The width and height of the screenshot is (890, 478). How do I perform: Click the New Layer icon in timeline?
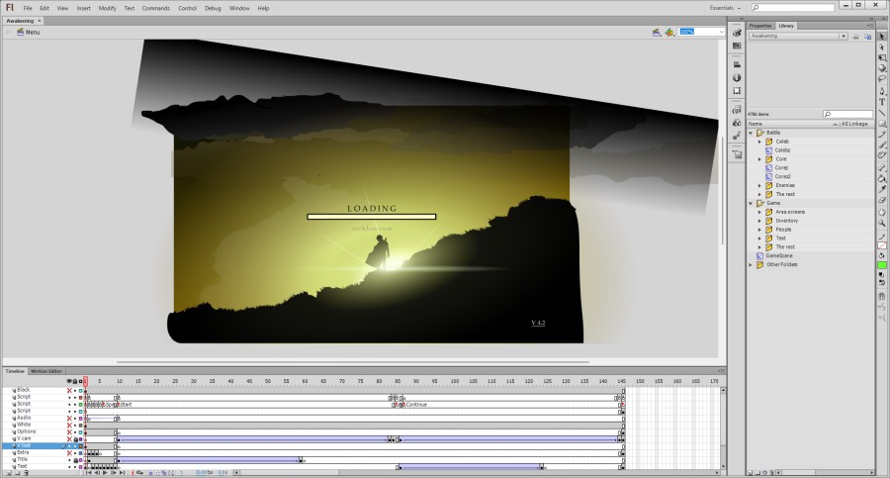click(x=8, y=473)
